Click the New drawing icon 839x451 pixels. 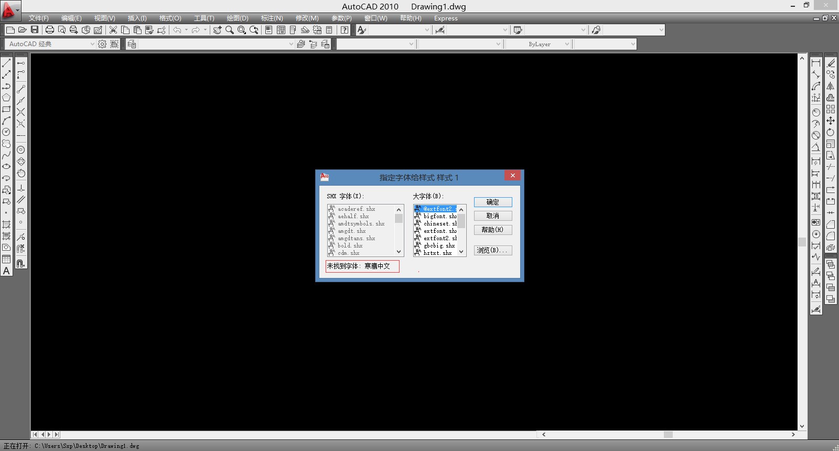tap(10, 30)
